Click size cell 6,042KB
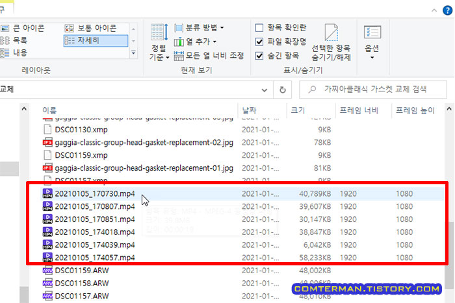This screenshot has height=303, width=455. pyautogui.click(x=317, y=245)
